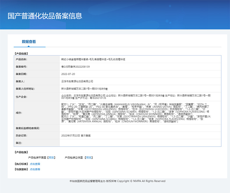Screen dimensions: 230x193
Task: Click the NMPA copyright footer text
Action: click(117, 181)
